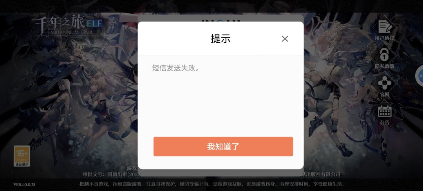Click the 隐私政策 text label
The height and width of the screenshot is (191, 423).
pyautogui.click(x=385, y=66)
